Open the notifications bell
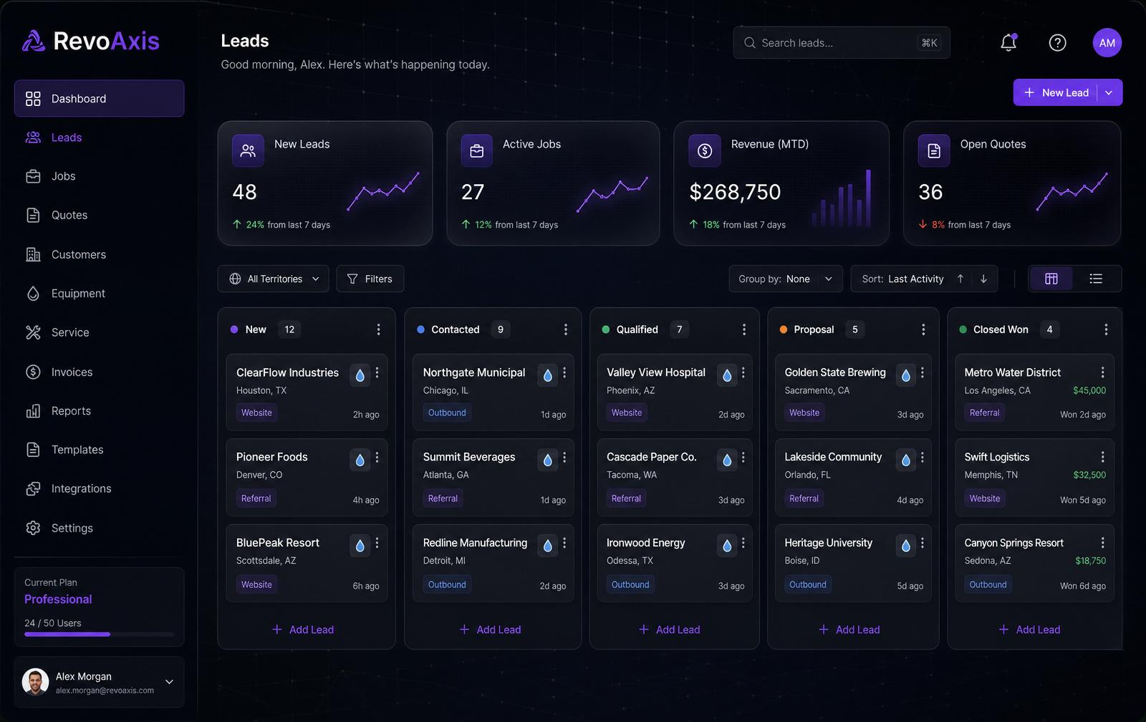The height and width of the screenshot is (722, 1146). pyautogui.click(x=1008, y=42)
